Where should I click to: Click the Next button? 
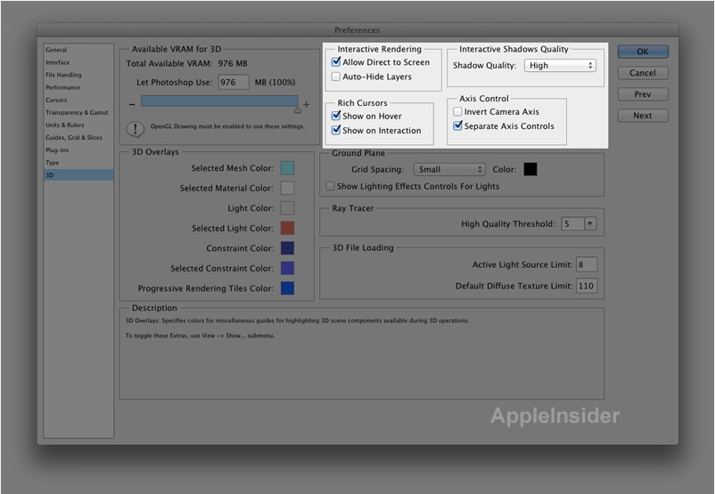pyautogui.click(x=643, y=116)
